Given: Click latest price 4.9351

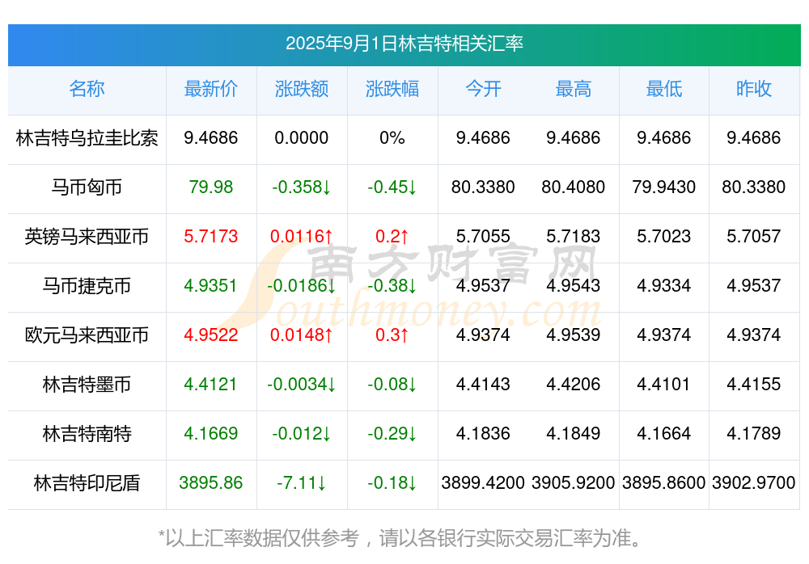Looking at the screenshot, I should [x=210, y=285].
